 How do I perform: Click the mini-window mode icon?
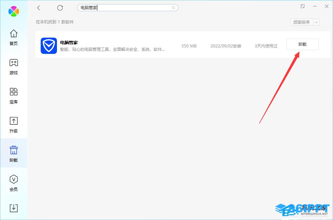click(x=303, y=6)
